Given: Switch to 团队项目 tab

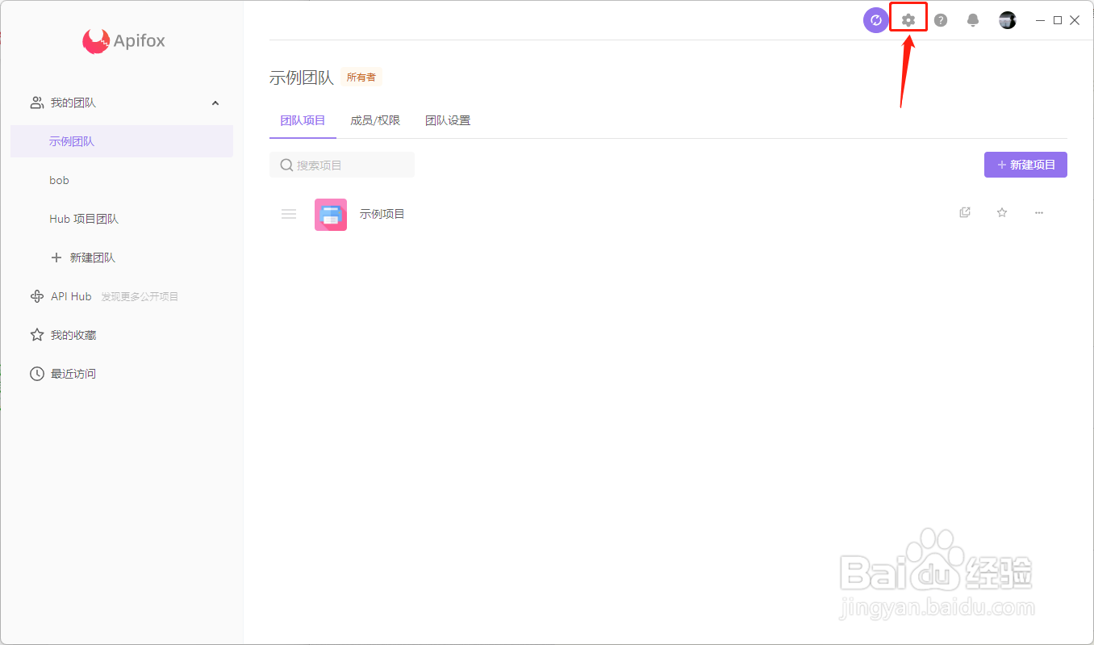Looking at the screenshot, I should pos(303,120).
